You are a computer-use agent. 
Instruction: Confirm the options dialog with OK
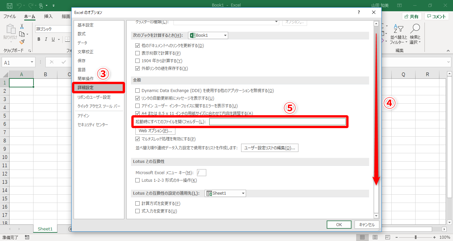[x=339, y=225]
